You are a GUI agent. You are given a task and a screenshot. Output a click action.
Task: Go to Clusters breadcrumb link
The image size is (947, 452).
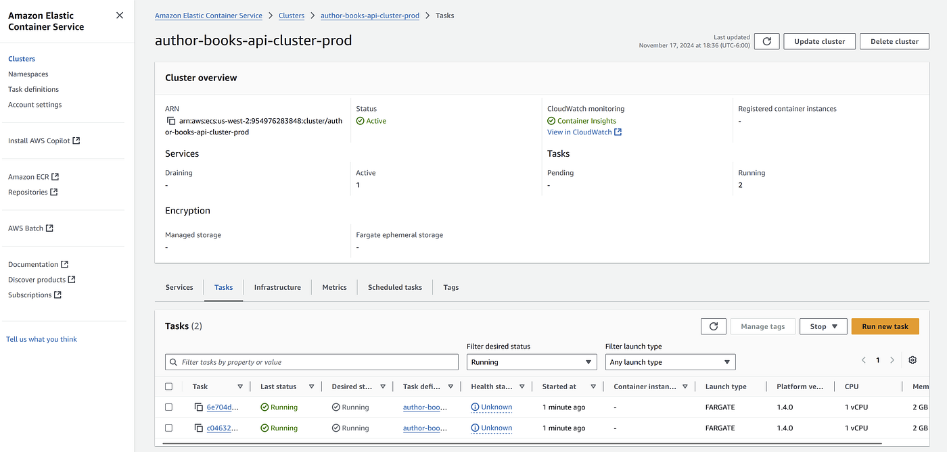[292, 16]
